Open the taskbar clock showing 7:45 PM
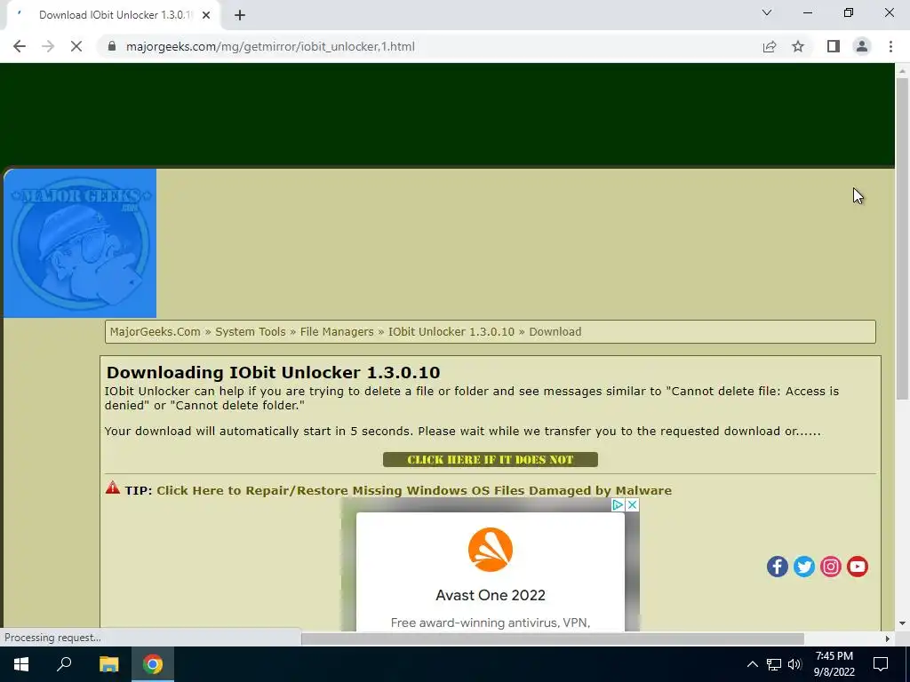Screen dimensions: 910x682 [x=834, y=664]
